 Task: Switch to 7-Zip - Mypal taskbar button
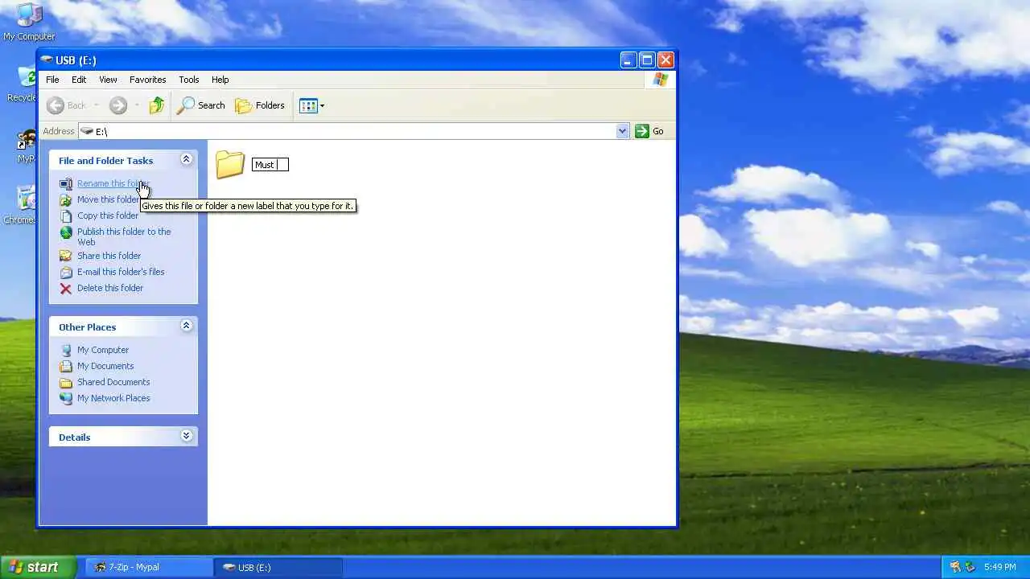click(x=149, y=567)
